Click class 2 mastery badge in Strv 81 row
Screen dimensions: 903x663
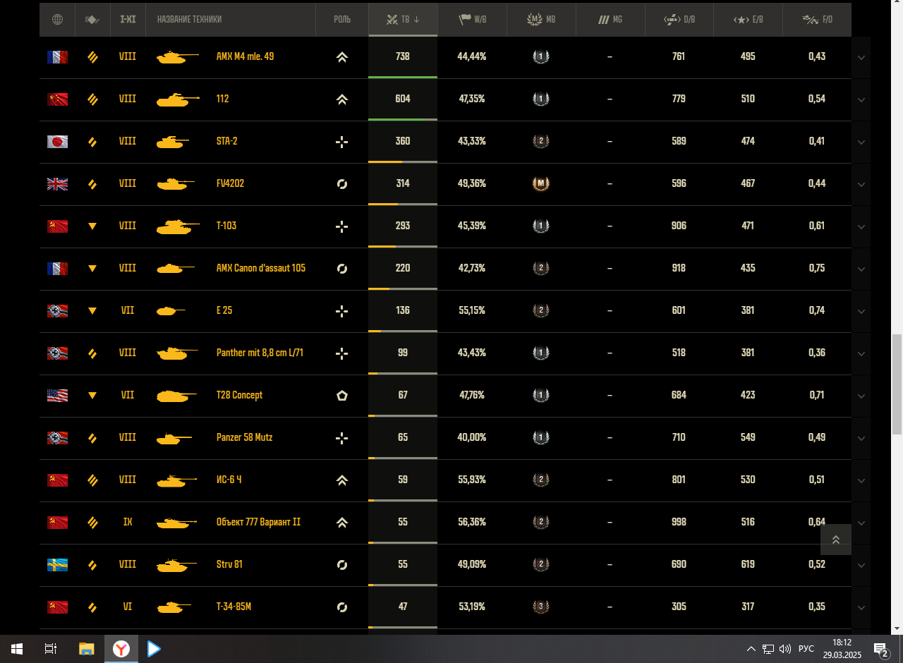coord(541,564)
